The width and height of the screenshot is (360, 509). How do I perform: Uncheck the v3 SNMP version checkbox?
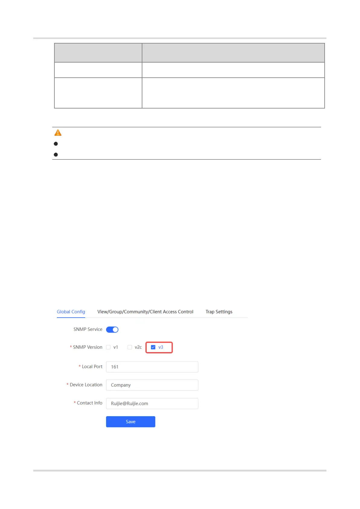[153, 347]
